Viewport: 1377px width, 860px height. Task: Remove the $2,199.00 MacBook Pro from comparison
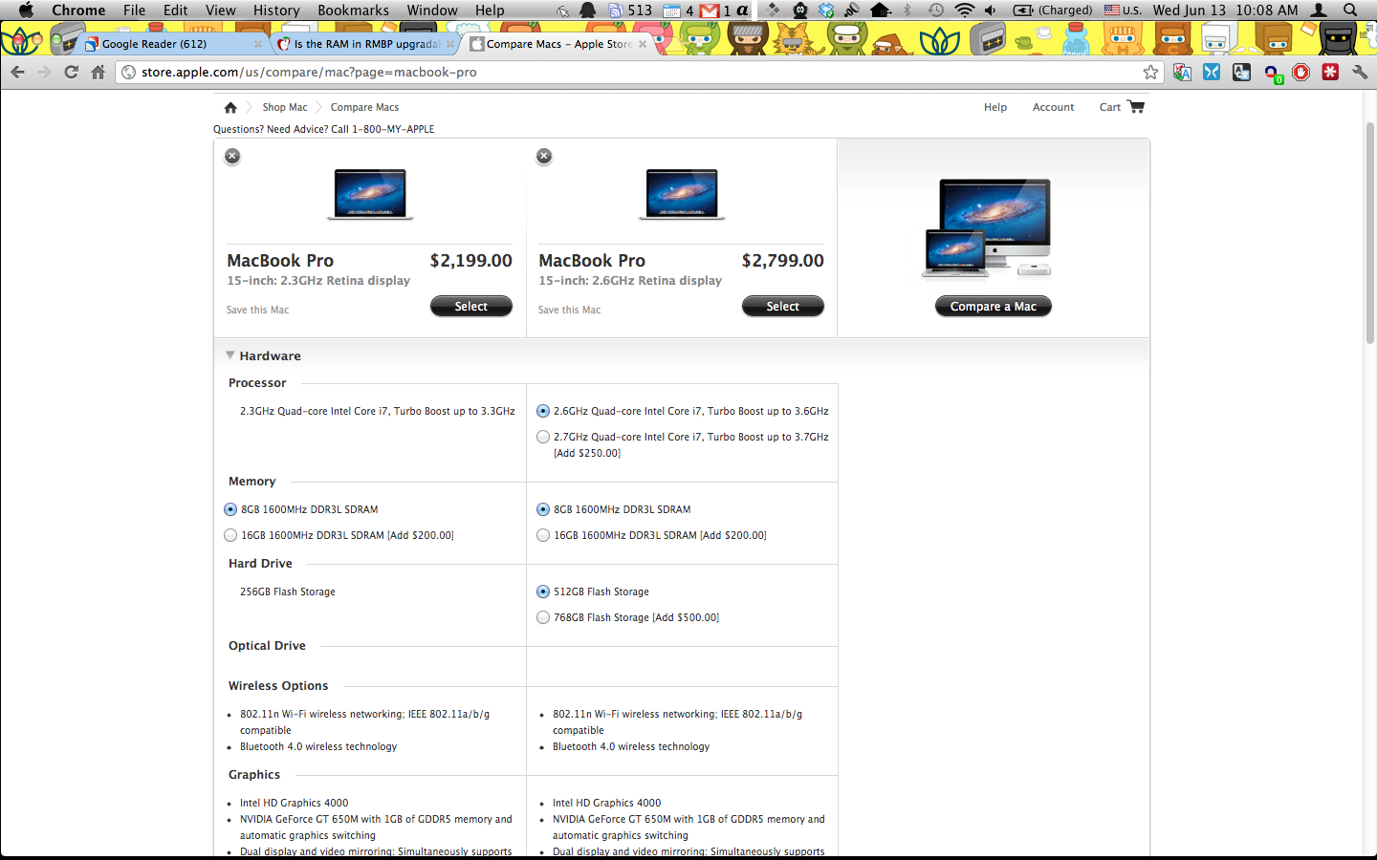click(x=232, y=156)
